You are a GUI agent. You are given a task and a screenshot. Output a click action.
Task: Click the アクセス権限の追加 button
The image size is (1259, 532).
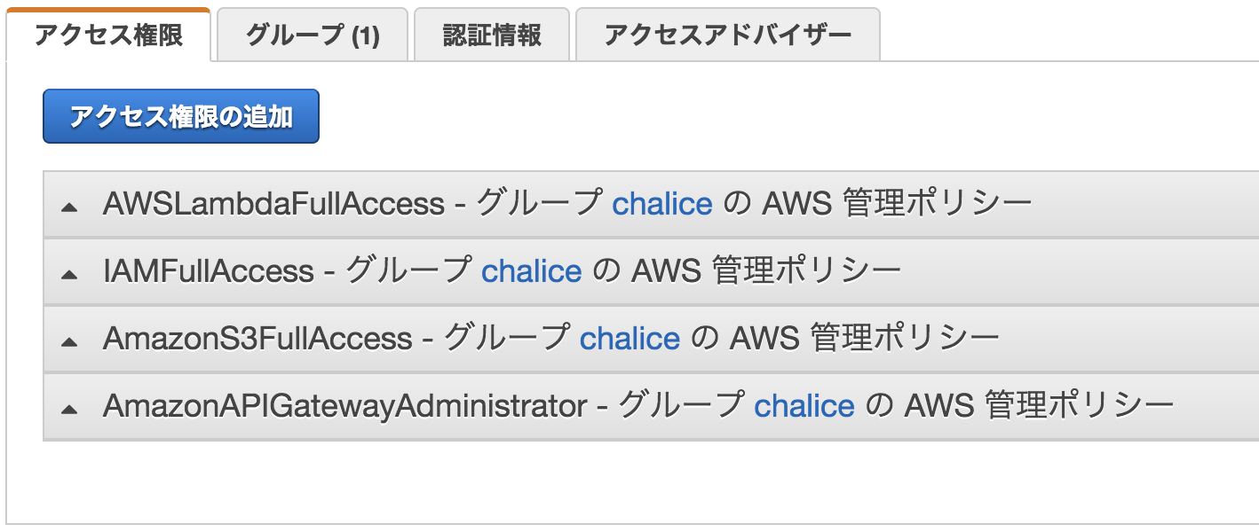click(x=180, y=115)
